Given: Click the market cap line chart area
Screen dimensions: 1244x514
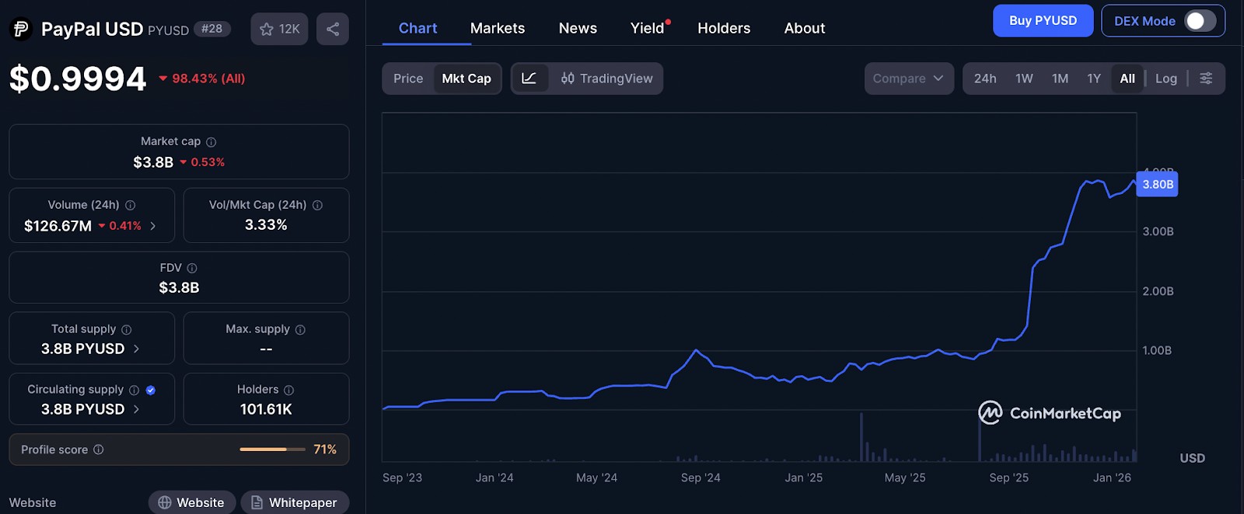Looking at the screenshot, I should pos(759,287).
